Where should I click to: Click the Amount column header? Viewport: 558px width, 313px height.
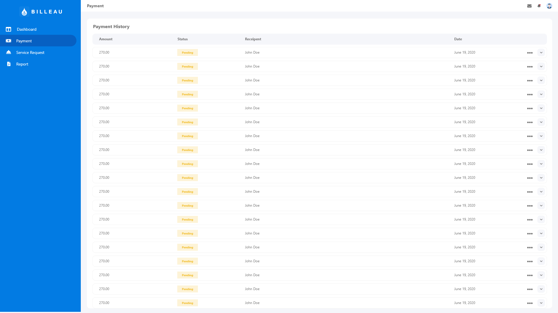105,39
